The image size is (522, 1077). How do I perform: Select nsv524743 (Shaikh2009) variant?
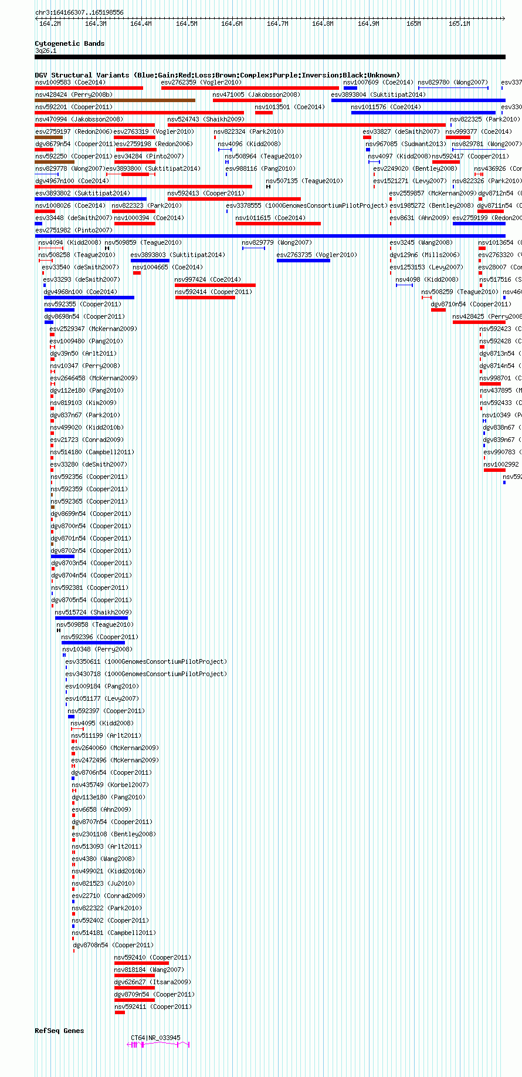coord(206,119)
